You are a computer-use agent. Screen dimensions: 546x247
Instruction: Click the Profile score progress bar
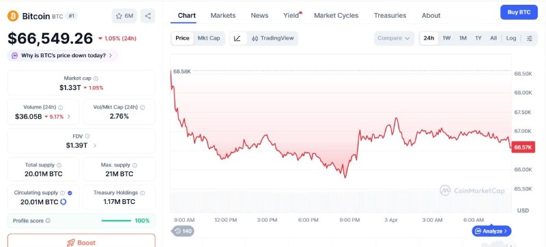coord(116,220)
